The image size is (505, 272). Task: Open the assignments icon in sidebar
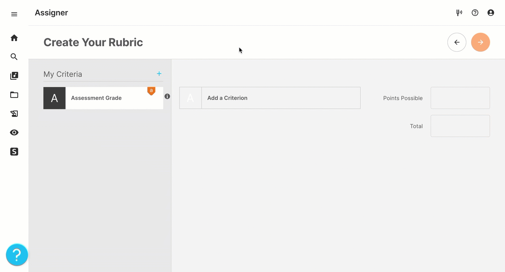(x=14, y=114)
